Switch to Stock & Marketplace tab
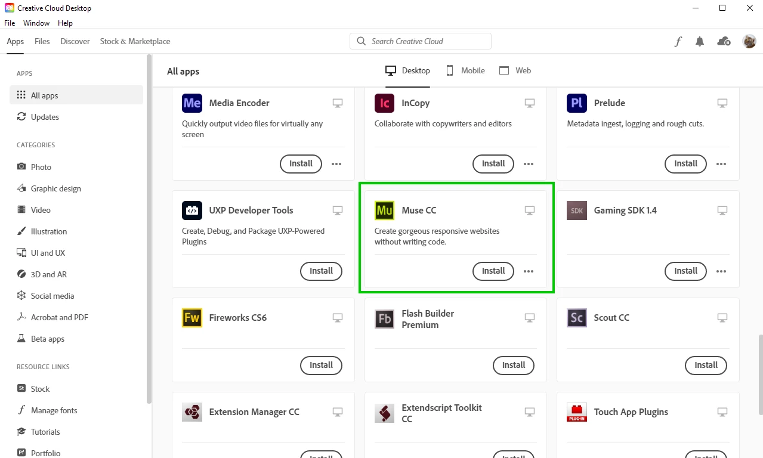 tap(135, 41)
